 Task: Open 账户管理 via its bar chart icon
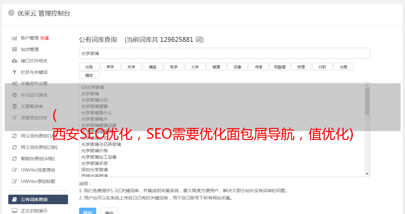click(x=15, y=38)
